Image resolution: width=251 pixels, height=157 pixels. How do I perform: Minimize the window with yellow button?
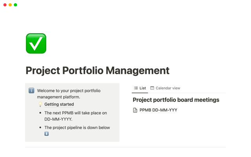(10, 5)
